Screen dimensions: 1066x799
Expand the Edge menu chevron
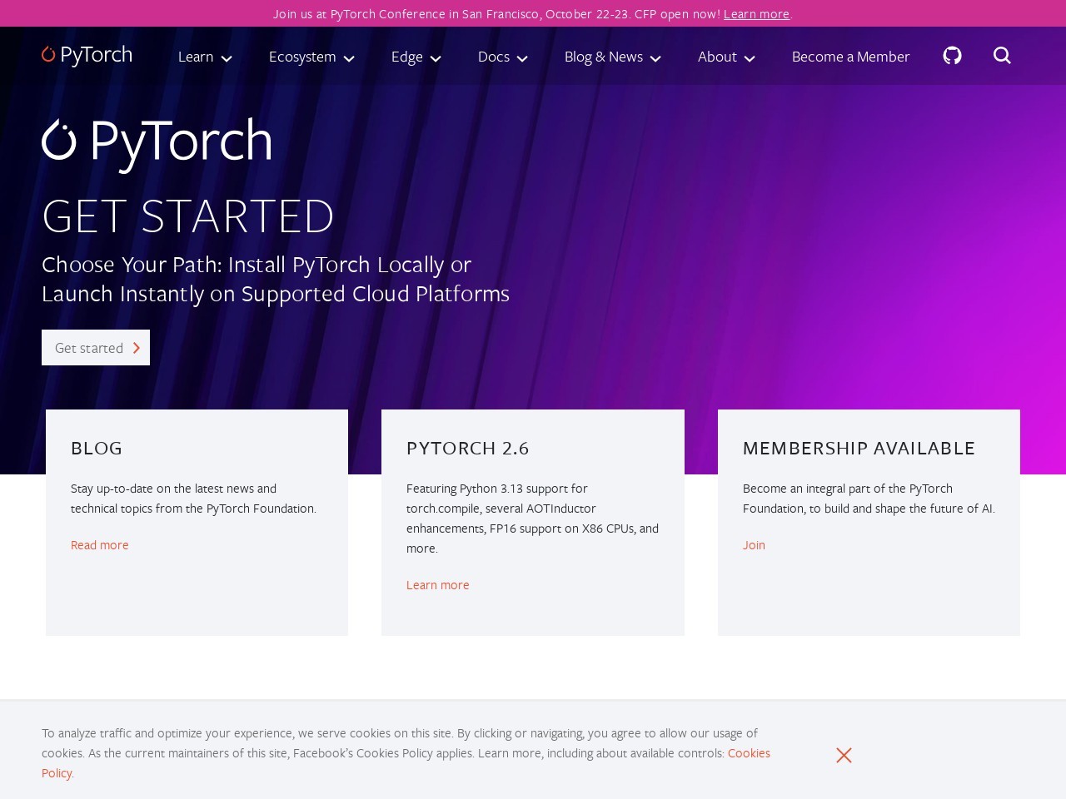click(436, 60)
